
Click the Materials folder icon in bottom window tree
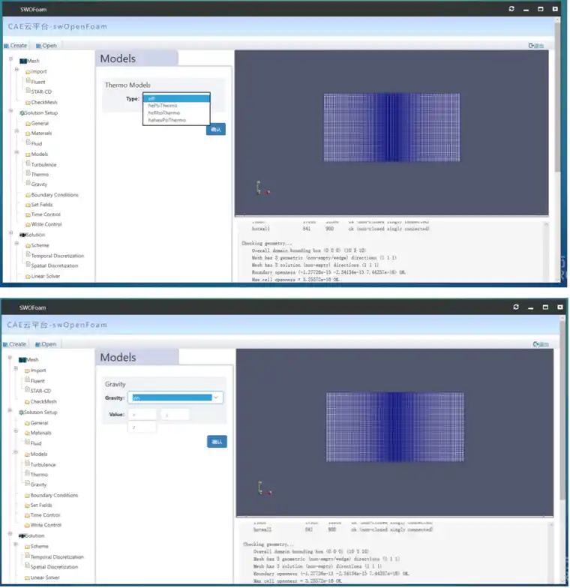coord(27,433)
